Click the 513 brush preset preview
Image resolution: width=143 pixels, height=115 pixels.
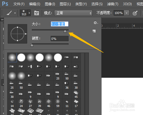point(24,13)
